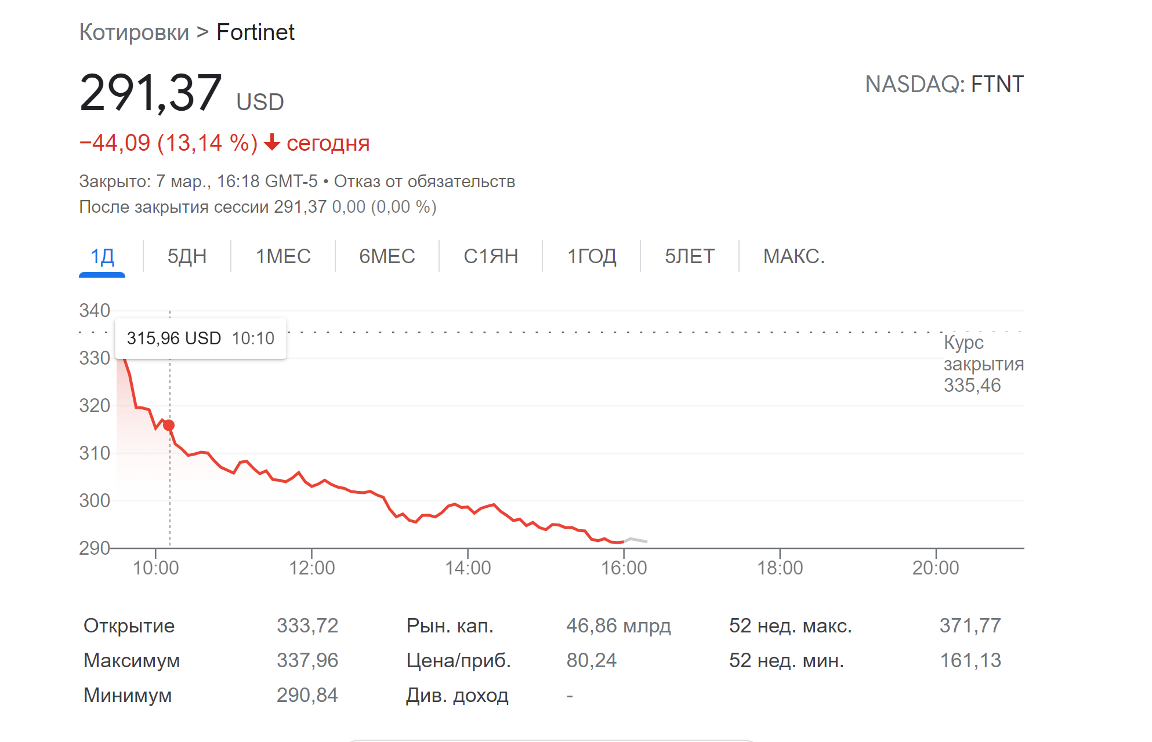Click the NASDAQ: FTNT ticker label

(x=944, y=85)
